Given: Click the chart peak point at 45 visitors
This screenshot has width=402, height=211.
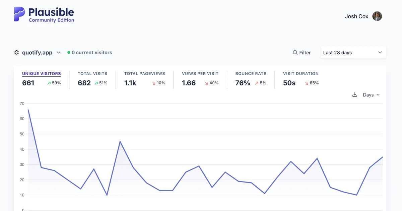Looking at the screenshot, I should coord(120,142).
